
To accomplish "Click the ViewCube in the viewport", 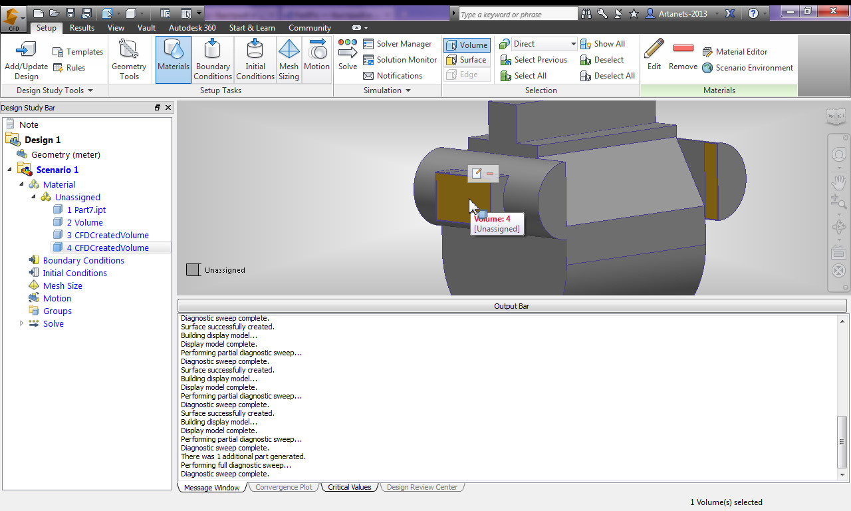I will click(836, 117).
